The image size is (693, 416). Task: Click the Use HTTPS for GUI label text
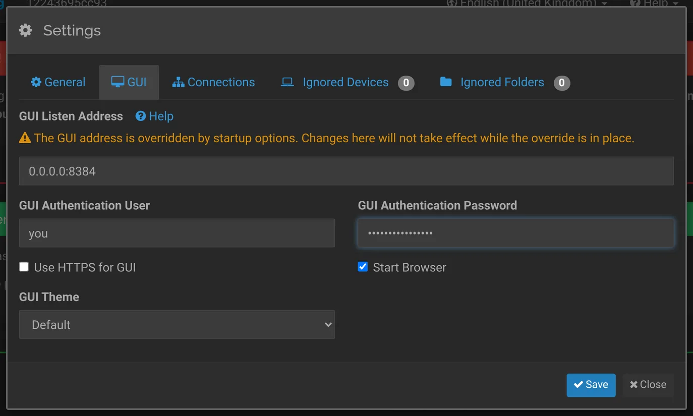85,267
